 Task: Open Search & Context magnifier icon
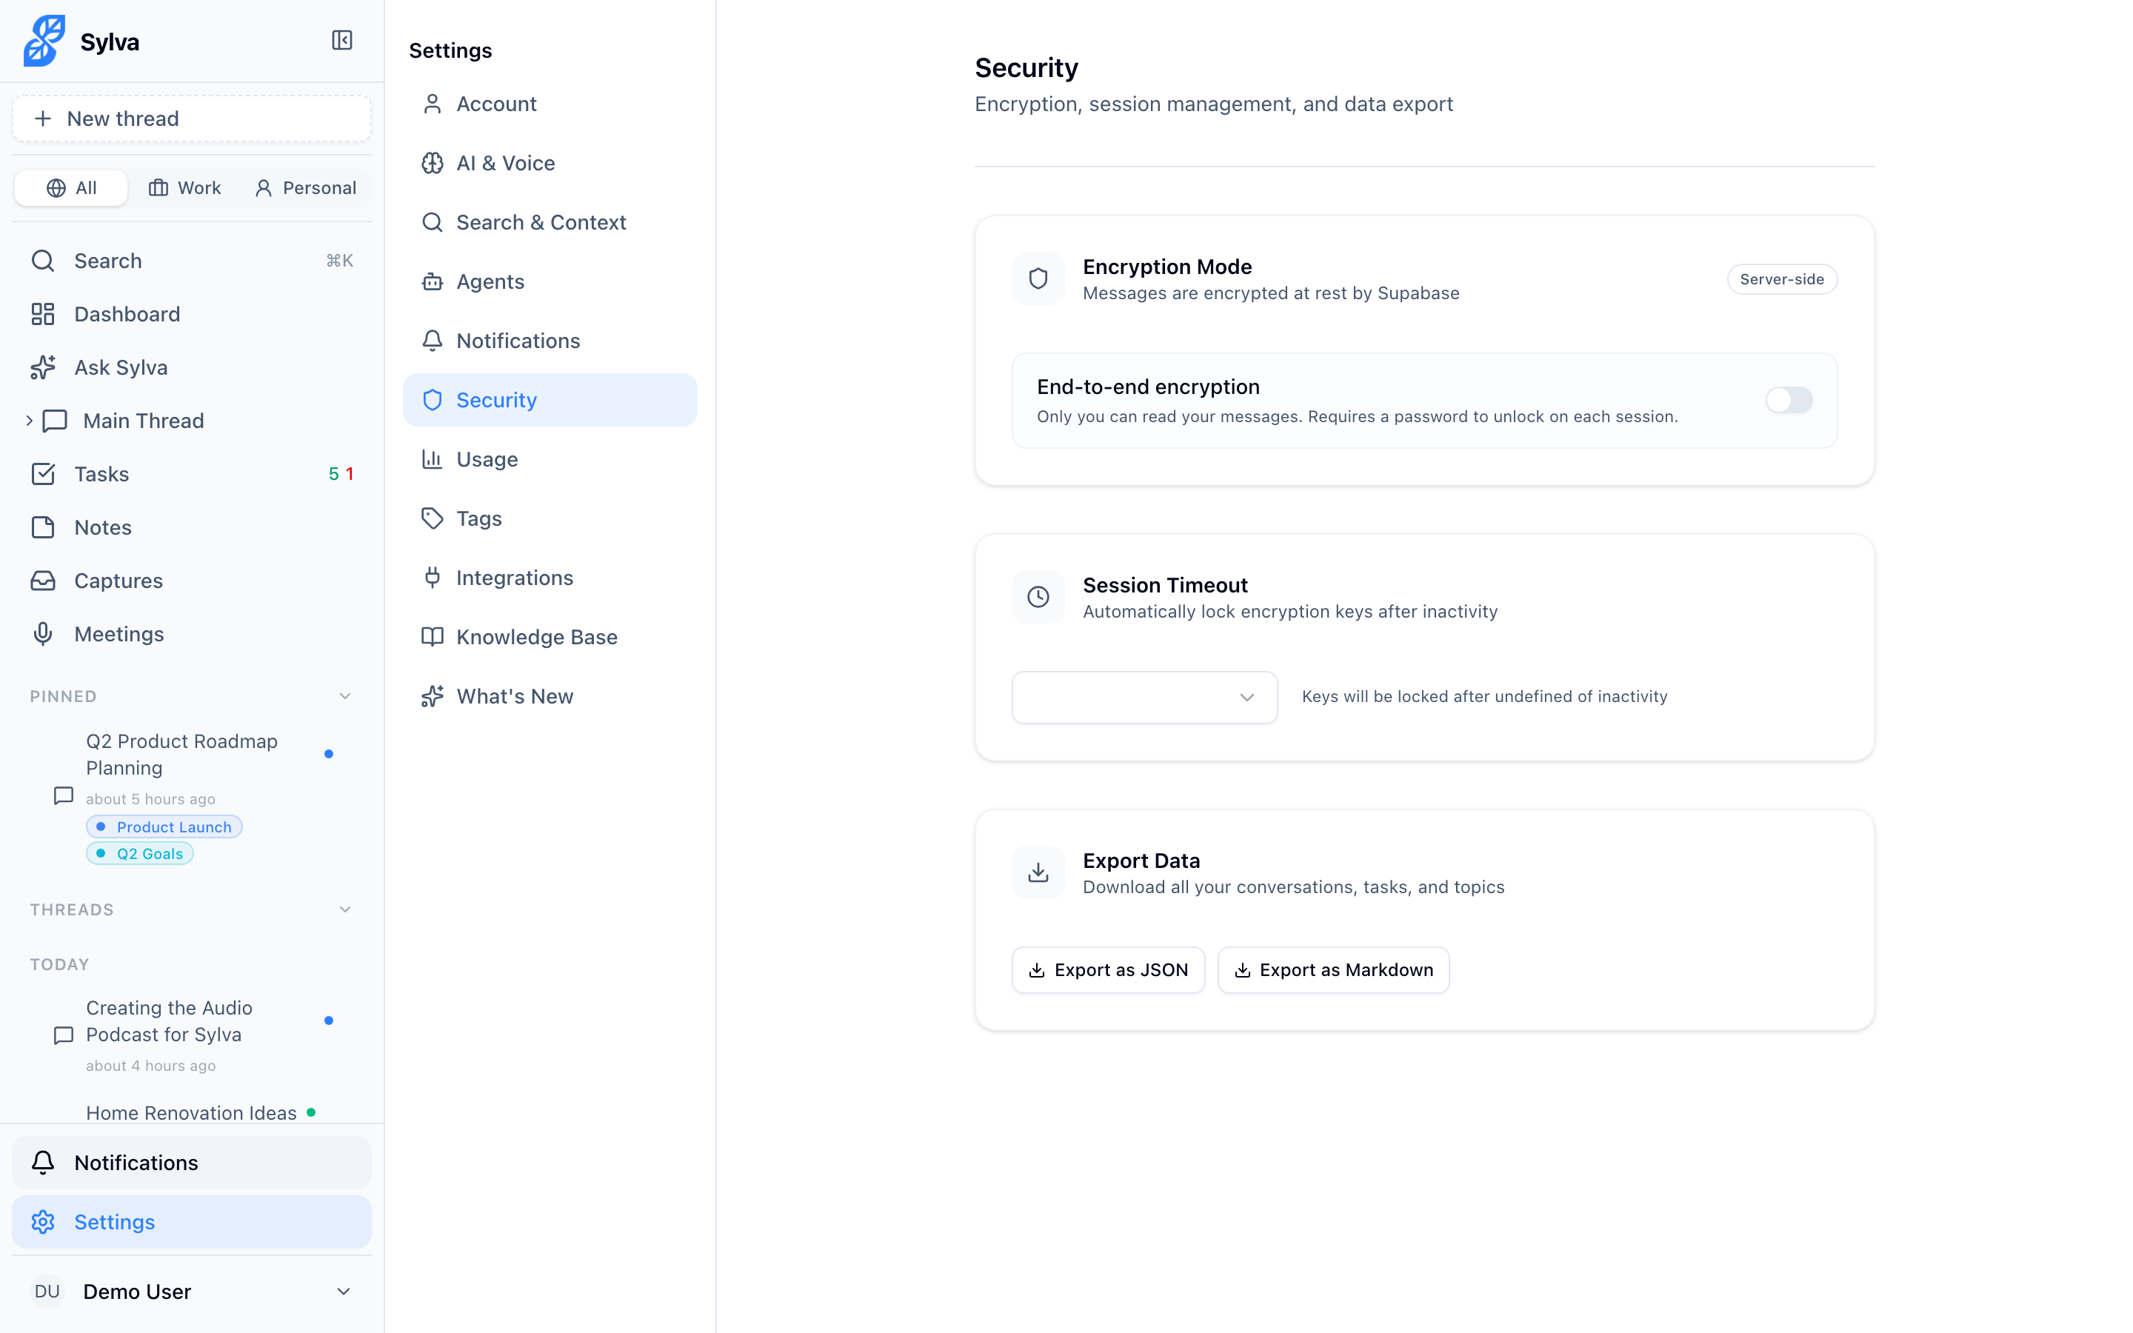coord(432,222)
